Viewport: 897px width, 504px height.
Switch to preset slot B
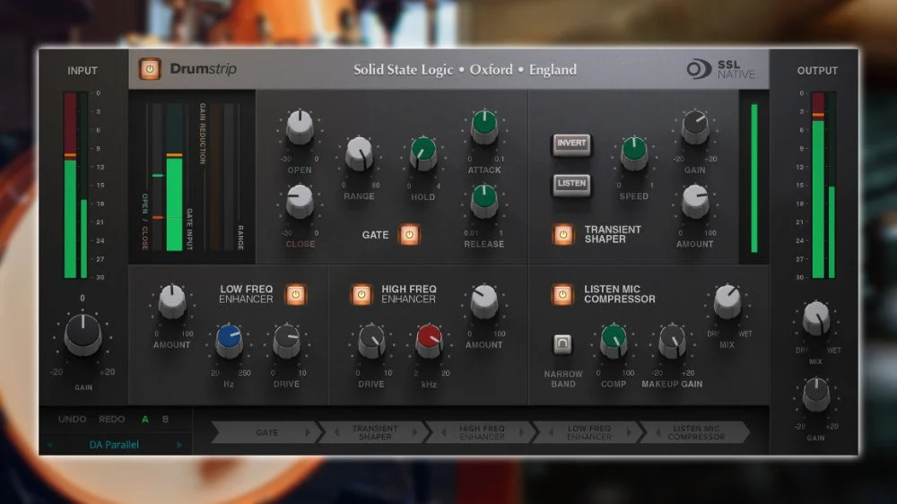click(165, 420)
